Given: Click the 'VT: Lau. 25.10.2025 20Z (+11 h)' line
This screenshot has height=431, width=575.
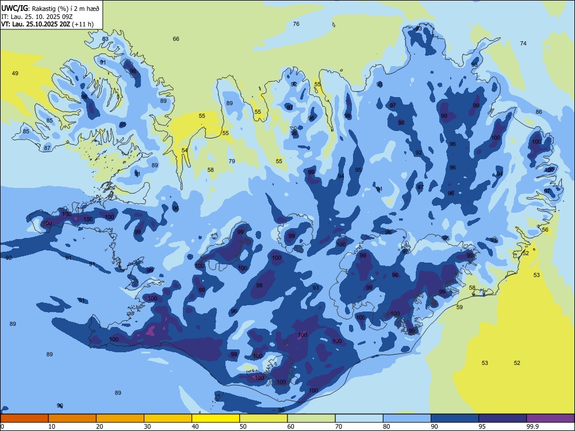Looking at the screenshot, I should tap(47, 24).
